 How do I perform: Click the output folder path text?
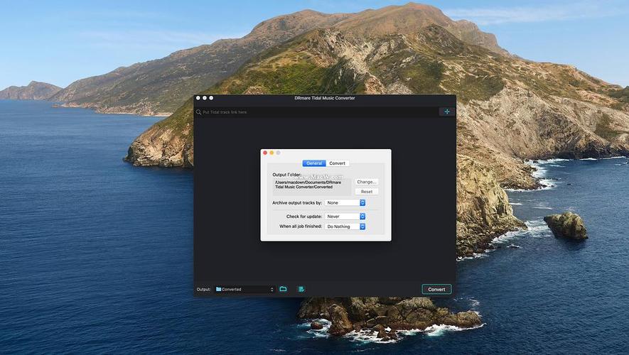[304, 185]
